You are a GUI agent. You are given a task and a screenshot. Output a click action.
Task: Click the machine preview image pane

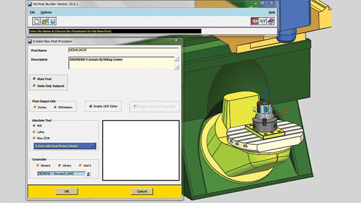click(141, 150)
